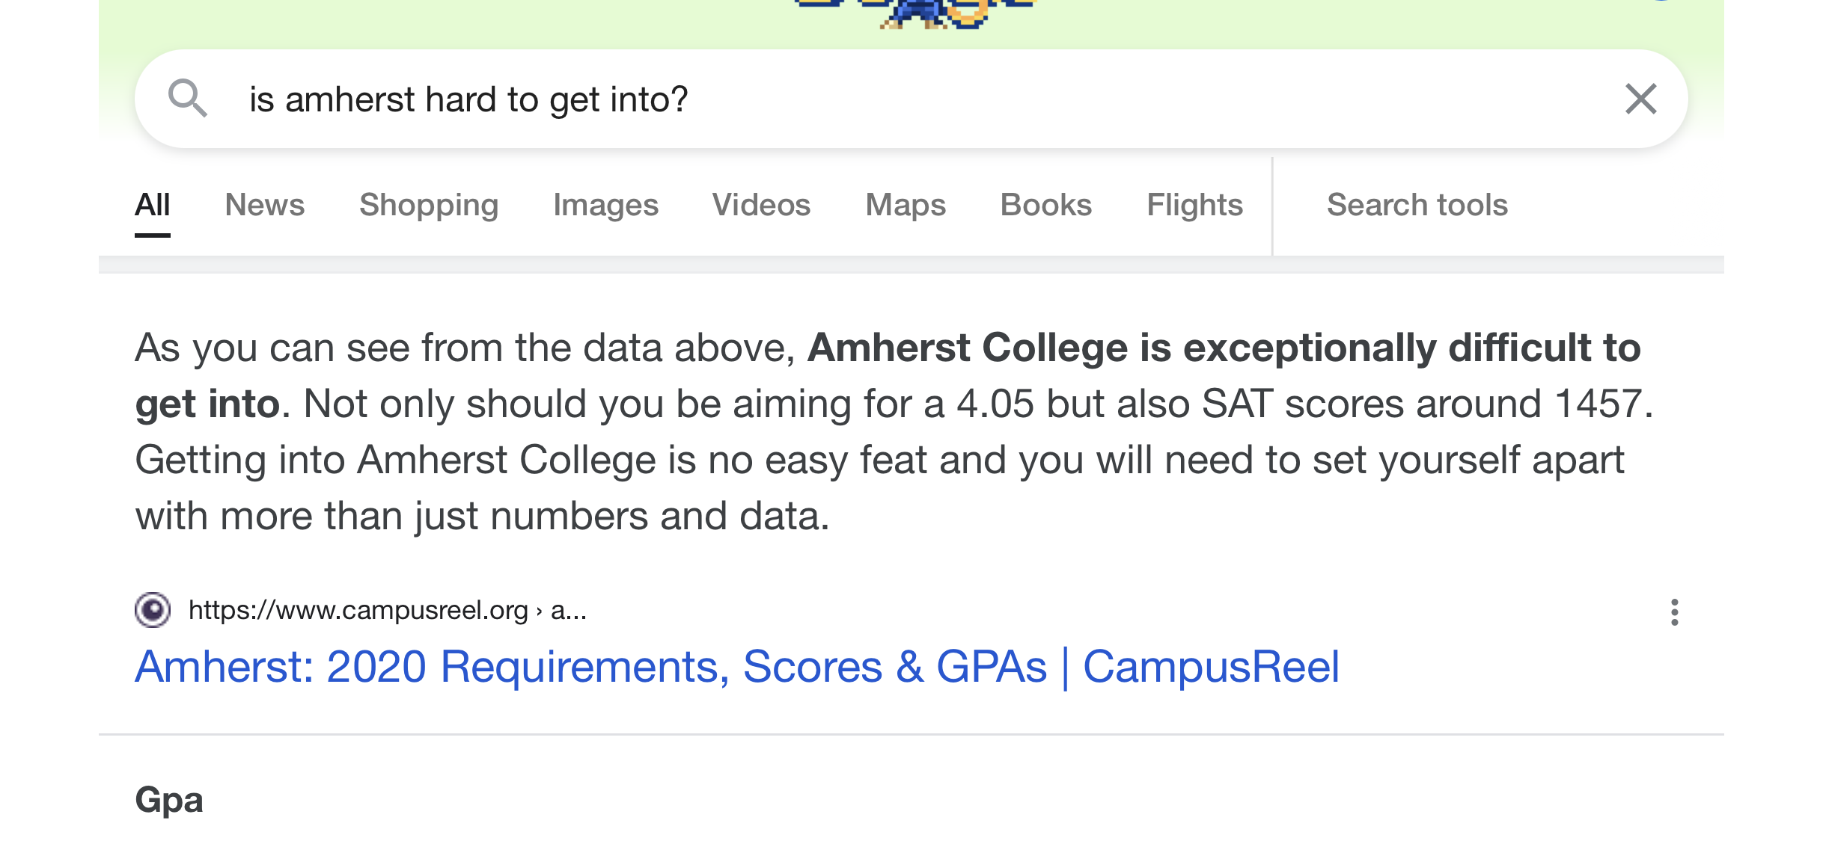Switch to the News tab
The height and width of the screenshot is (841, 1823).
point(265,205)
